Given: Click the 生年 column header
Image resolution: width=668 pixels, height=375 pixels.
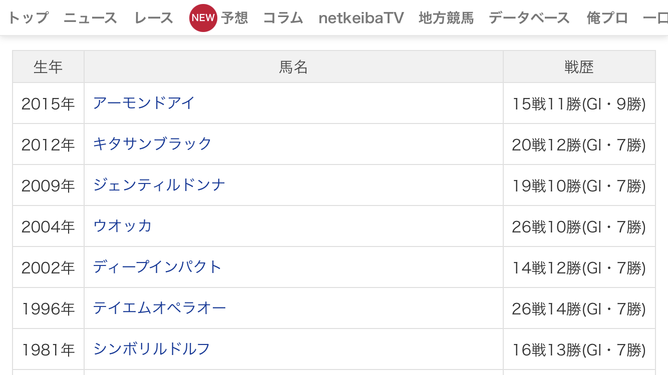Looking at the screenshot, I should 48,66.
